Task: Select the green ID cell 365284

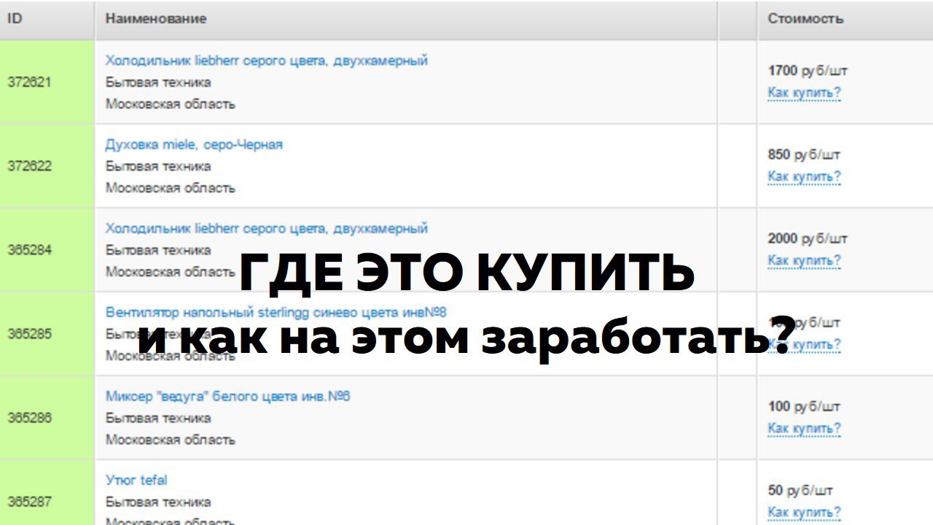Action: click(x=30, y=250)
